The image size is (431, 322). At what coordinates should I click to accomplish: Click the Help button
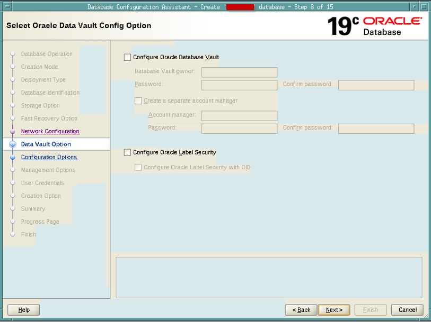tap(24, 310)
